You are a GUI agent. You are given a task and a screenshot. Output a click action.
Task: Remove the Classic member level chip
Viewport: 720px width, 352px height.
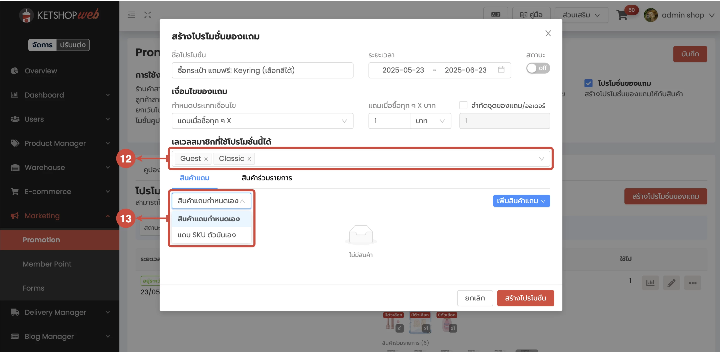tap(250, 158)
